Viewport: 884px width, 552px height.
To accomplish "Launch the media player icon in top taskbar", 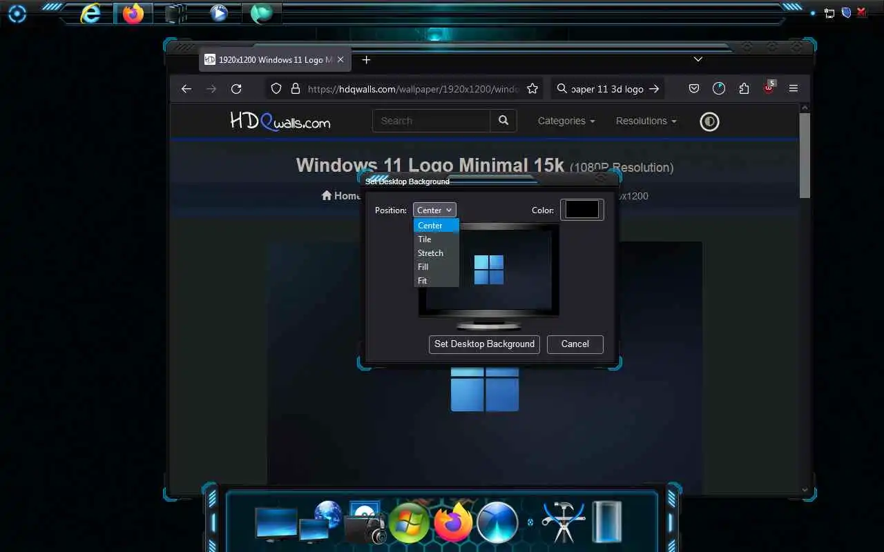I will point(219,13).
